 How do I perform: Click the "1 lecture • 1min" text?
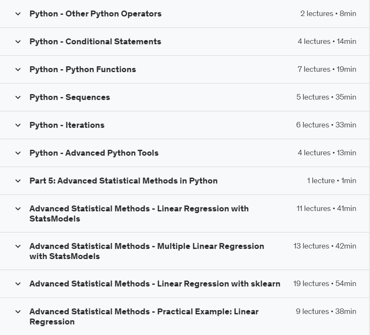click(x=332, y=181)
